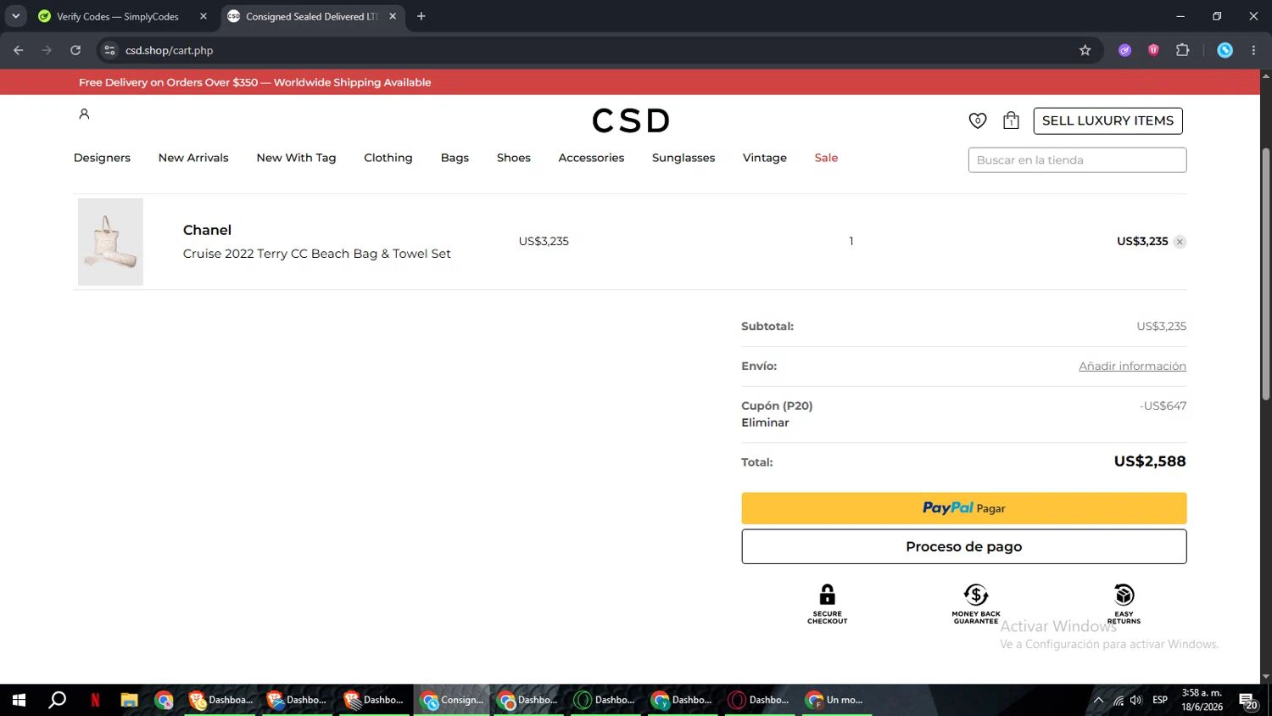This screenshot has height=716, width=1272.
Task: Close the Verify Codes SimplyCodes tab
Action: [204, 16]
